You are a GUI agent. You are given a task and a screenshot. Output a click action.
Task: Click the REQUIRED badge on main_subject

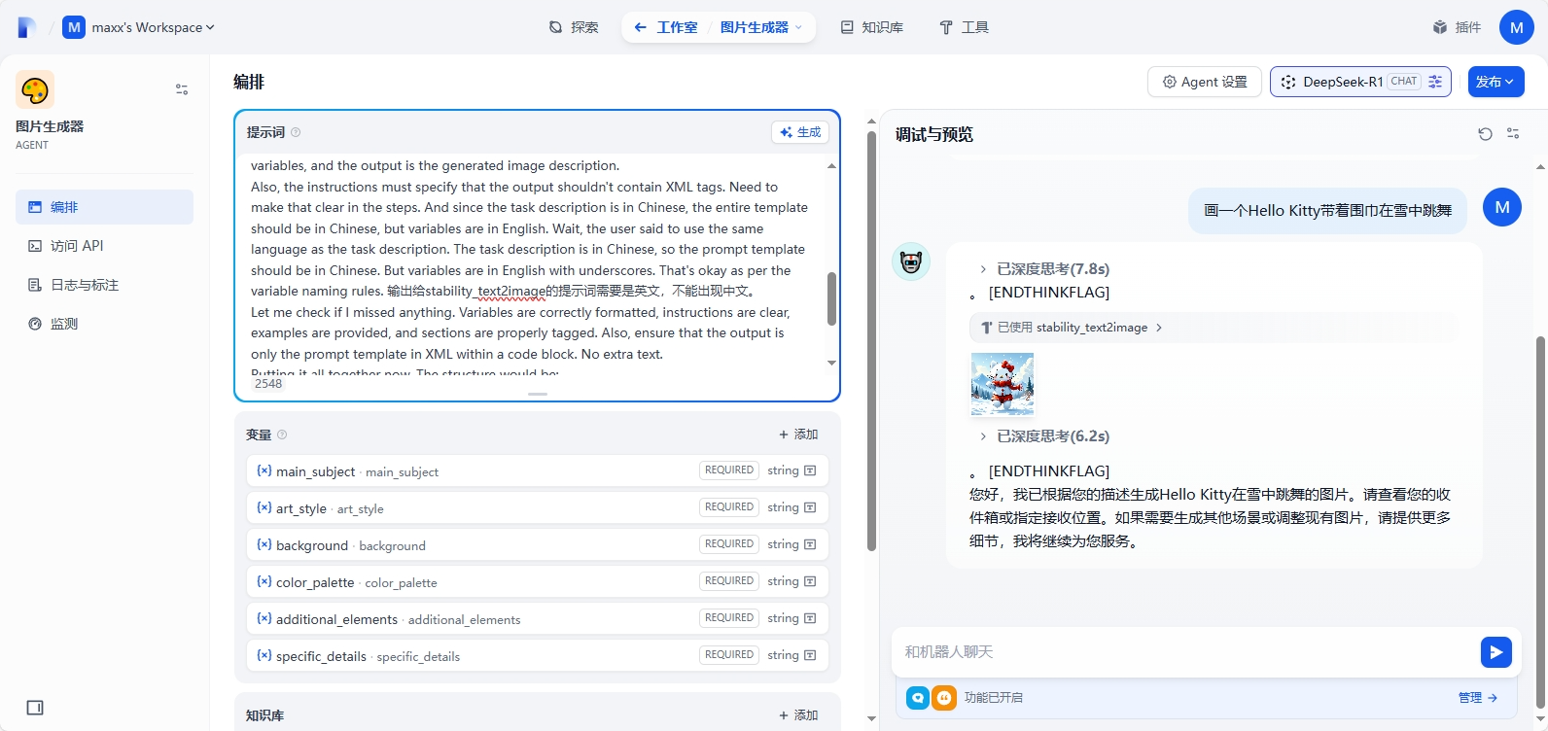[x=729, y=470]
